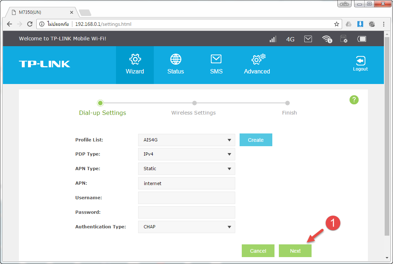Click the Wireless Settings step marker
393x264 pixels.
194,103
